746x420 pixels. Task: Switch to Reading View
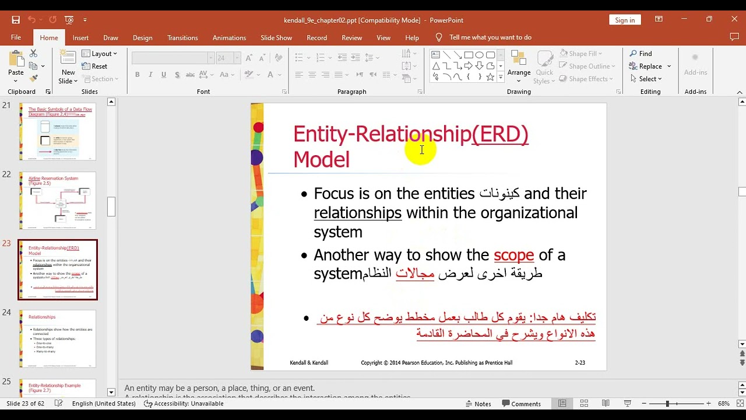[x=606, y=403]
